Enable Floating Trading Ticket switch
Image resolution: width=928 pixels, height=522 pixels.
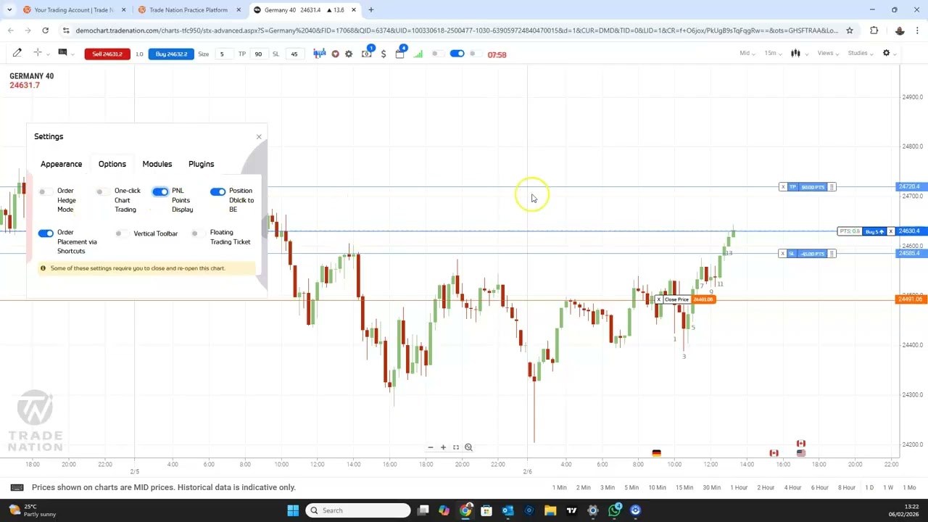tap(197, 233)
